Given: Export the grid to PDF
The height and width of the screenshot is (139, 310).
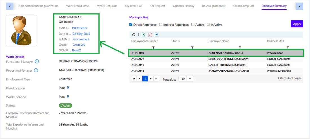Looking at the screenshot, I should tap(150, 35).
